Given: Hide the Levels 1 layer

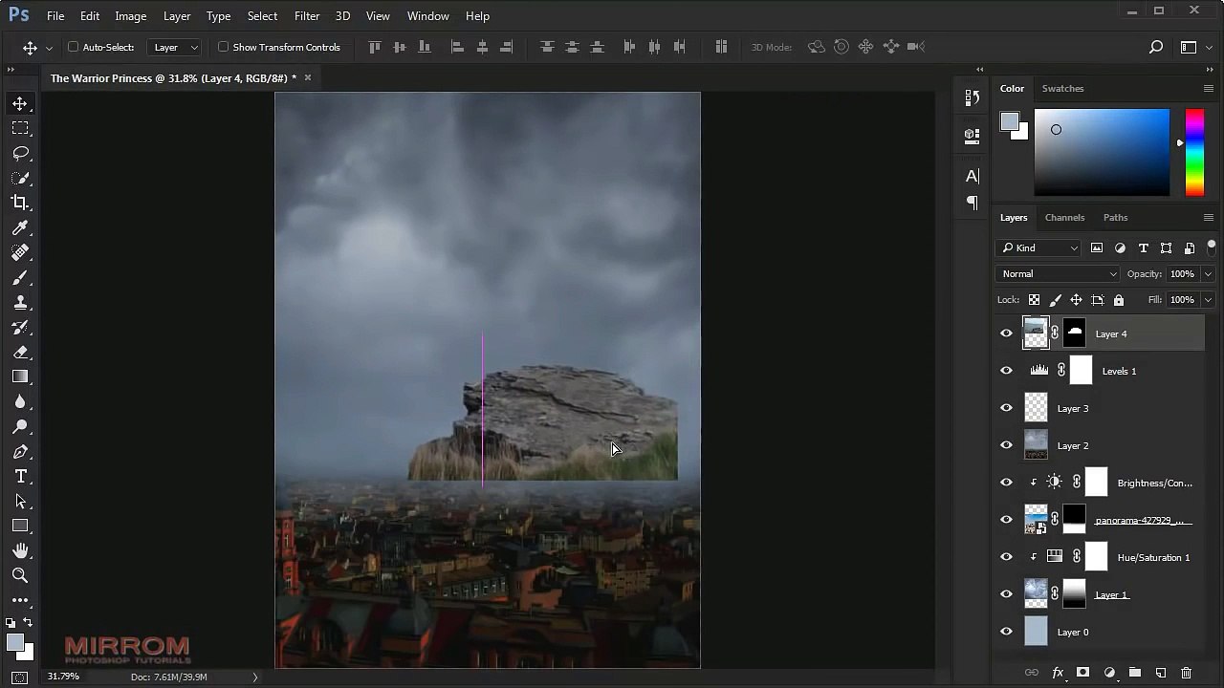Looking at the screenshot, I should (x=1006, y=371).
